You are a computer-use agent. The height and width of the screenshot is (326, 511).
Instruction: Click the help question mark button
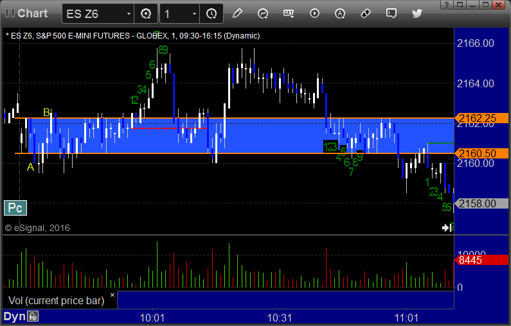tap(447, 4)
